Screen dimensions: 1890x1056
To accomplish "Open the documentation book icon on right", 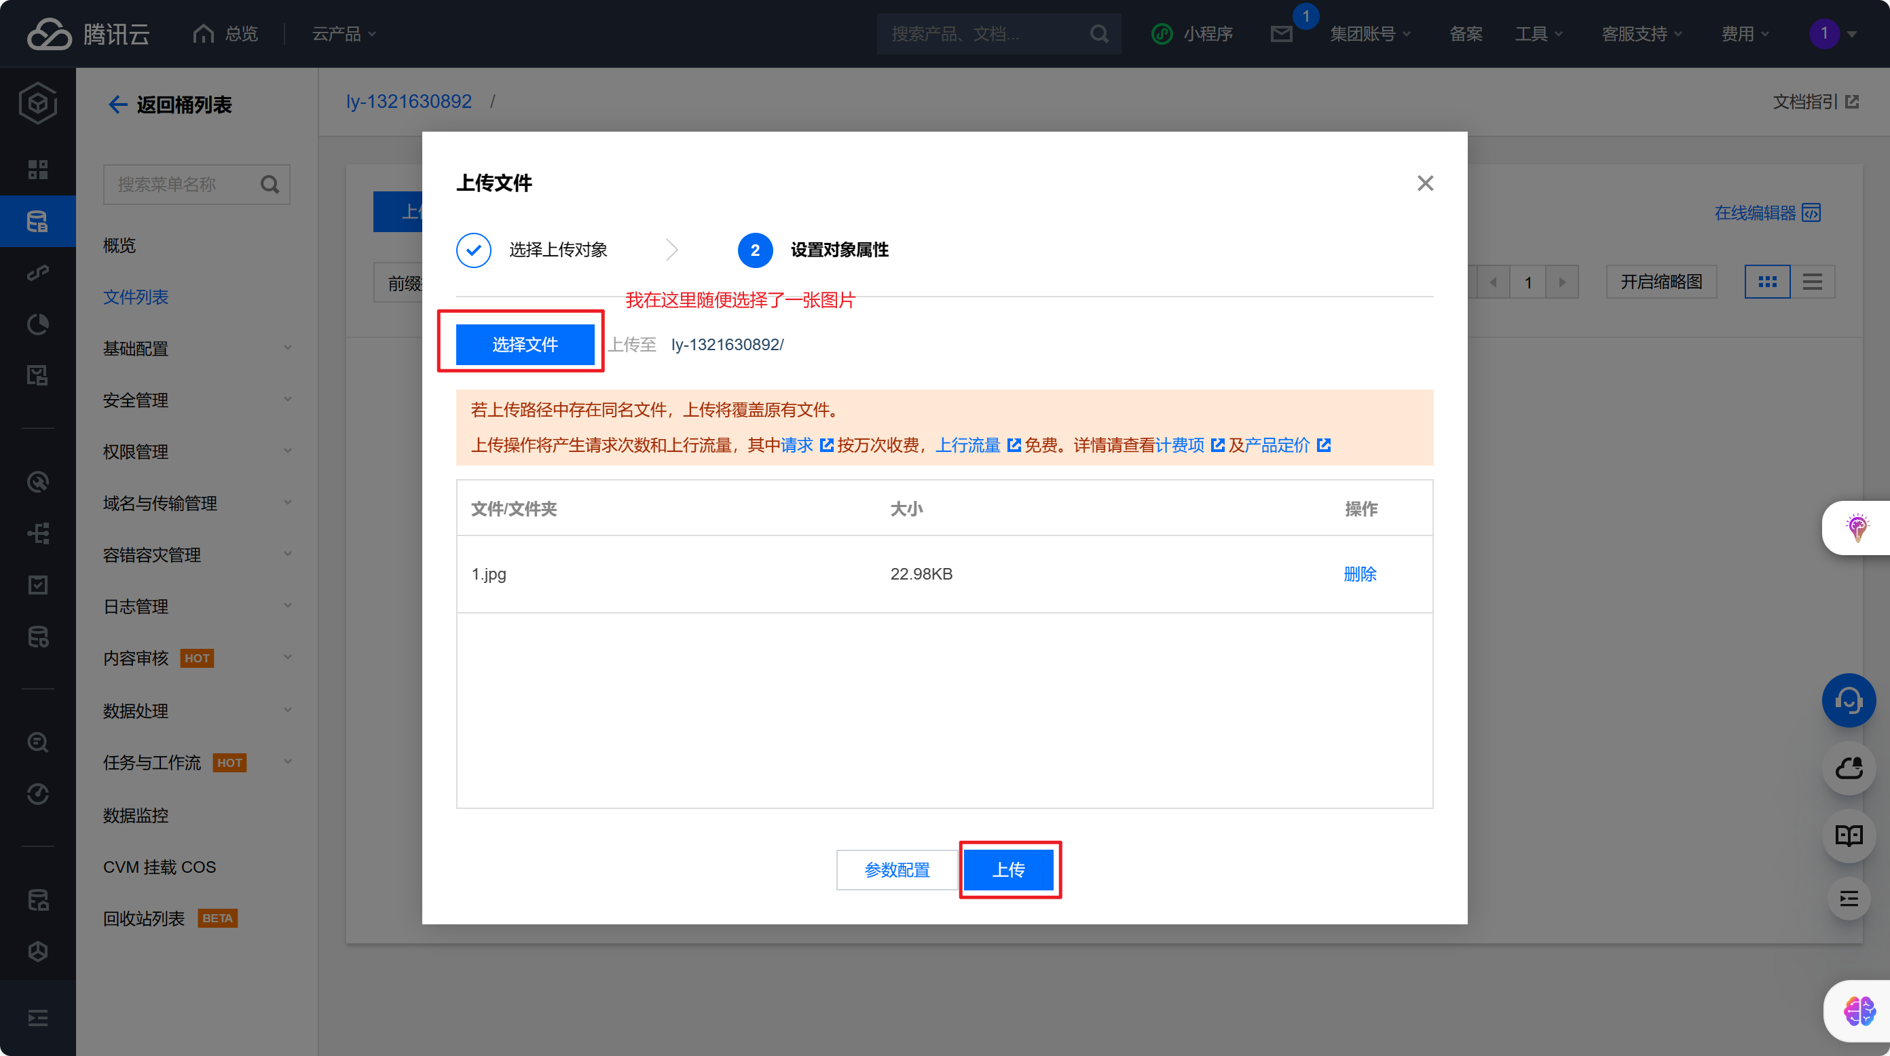I will (x=1848, y=835).
